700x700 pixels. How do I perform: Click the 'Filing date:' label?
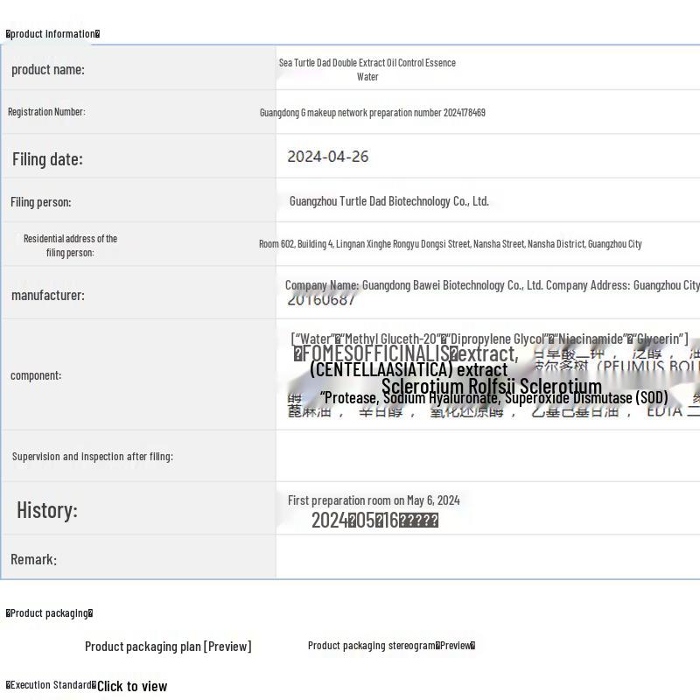[x=47, y=159]
